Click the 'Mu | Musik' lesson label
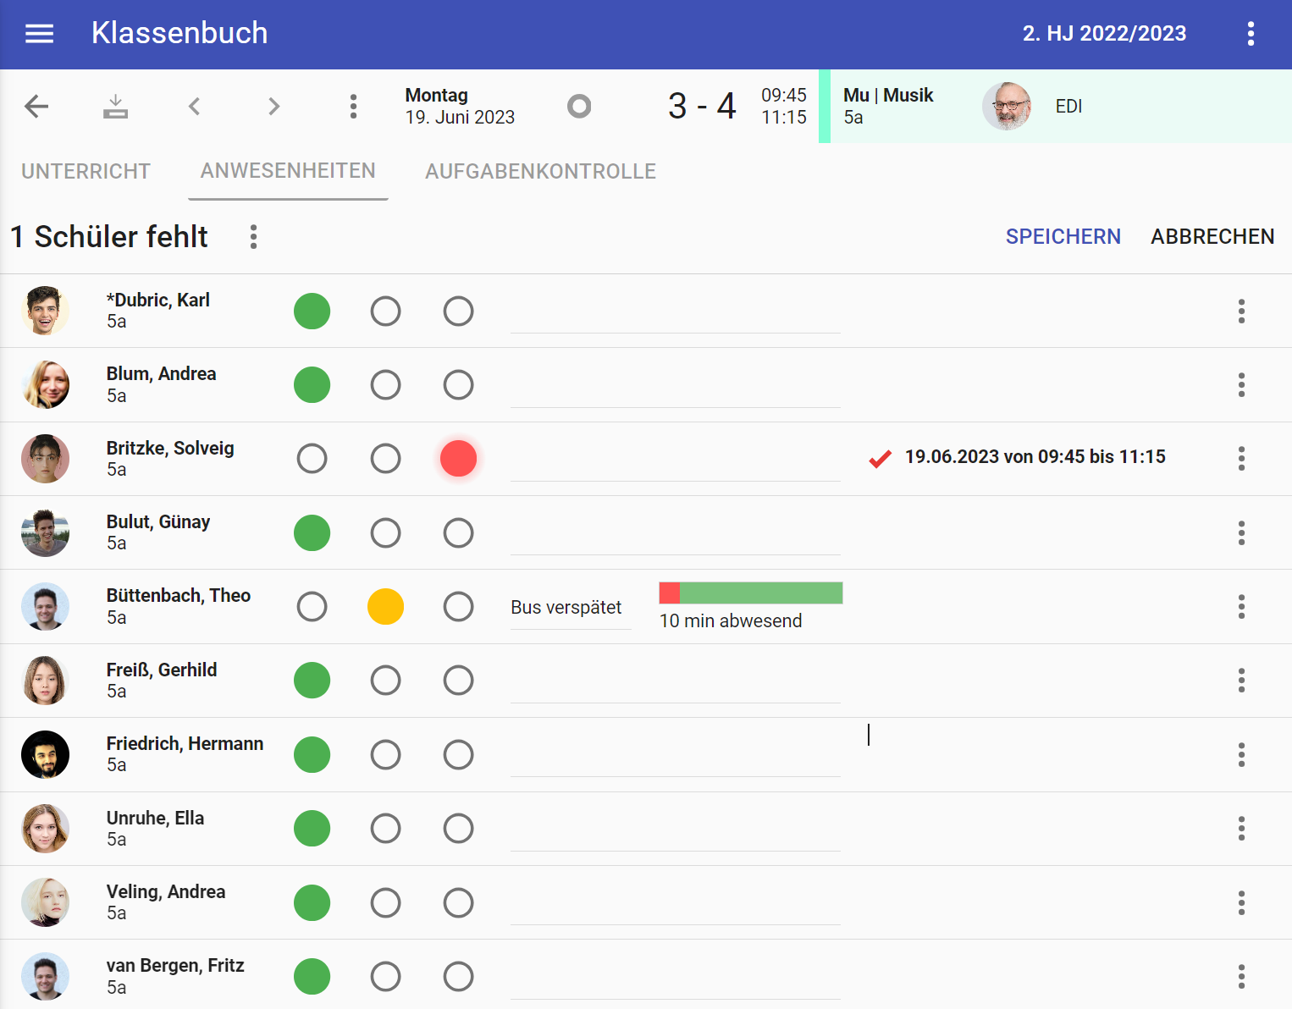 point(888,96)
